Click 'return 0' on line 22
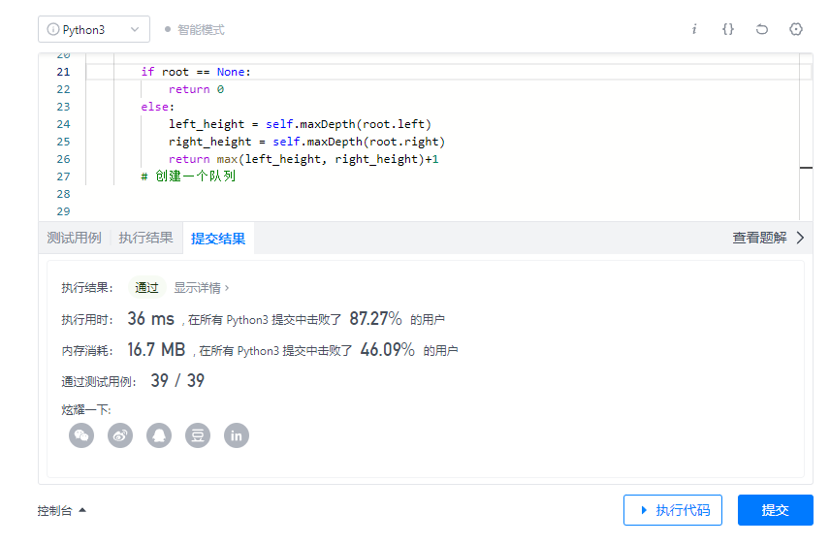830x545 pixels. click(x=197, y=89)
